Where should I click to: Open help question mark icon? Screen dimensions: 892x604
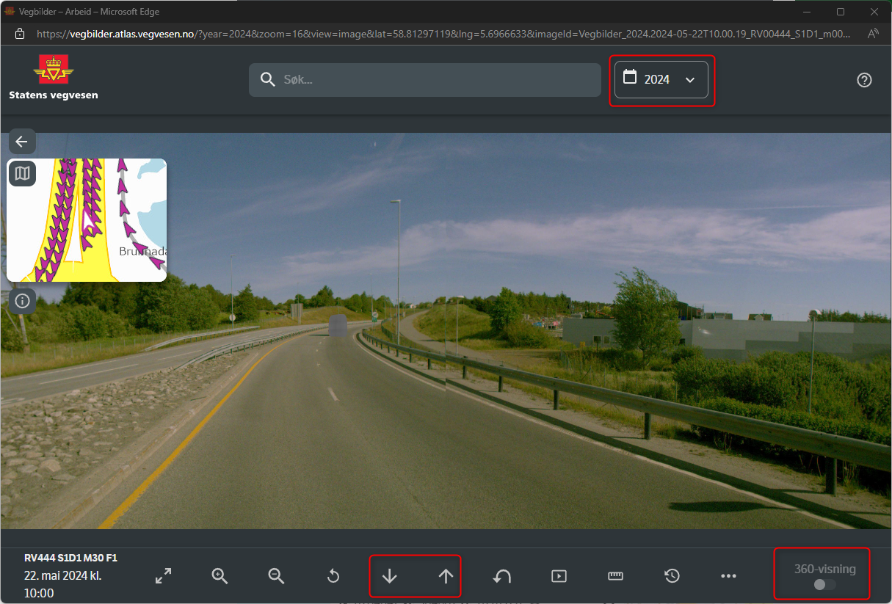tap(864, 81)
